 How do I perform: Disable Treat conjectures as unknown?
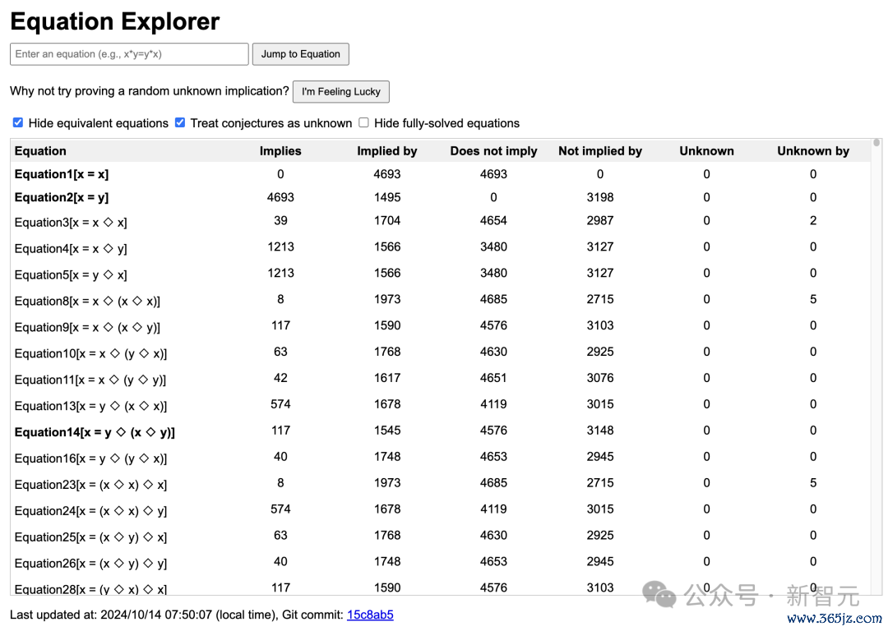click(180, 122)
